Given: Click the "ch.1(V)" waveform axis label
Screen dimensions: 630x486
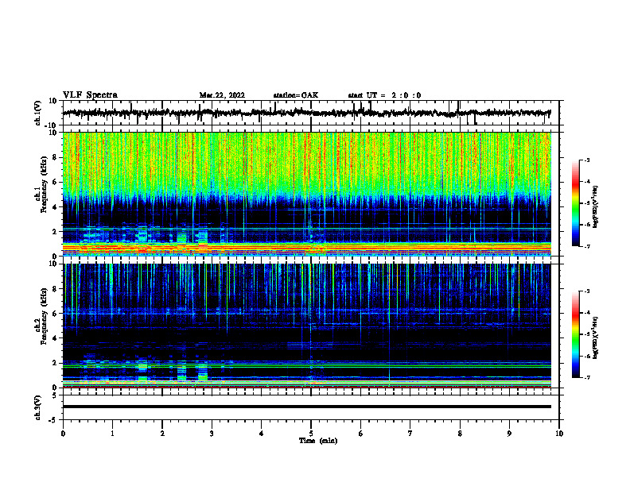Looking at the screenshot, I should tap(37, 113).
